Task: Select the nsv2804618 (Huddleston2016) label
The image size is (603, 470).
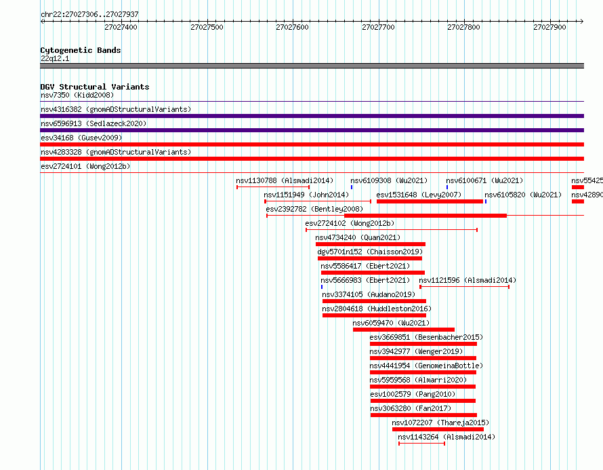Action: [x=377, y=309]
